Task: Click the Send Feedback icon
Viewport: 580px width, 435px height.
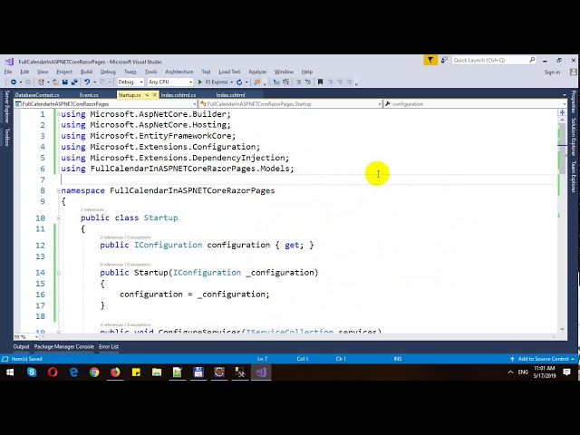Action: click(x=444, y=60)
